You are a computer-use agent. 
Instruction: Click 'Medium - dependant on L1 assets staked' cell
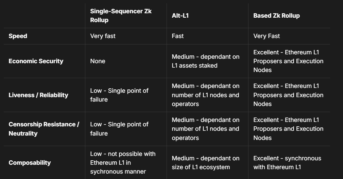[x=205, y=61]
